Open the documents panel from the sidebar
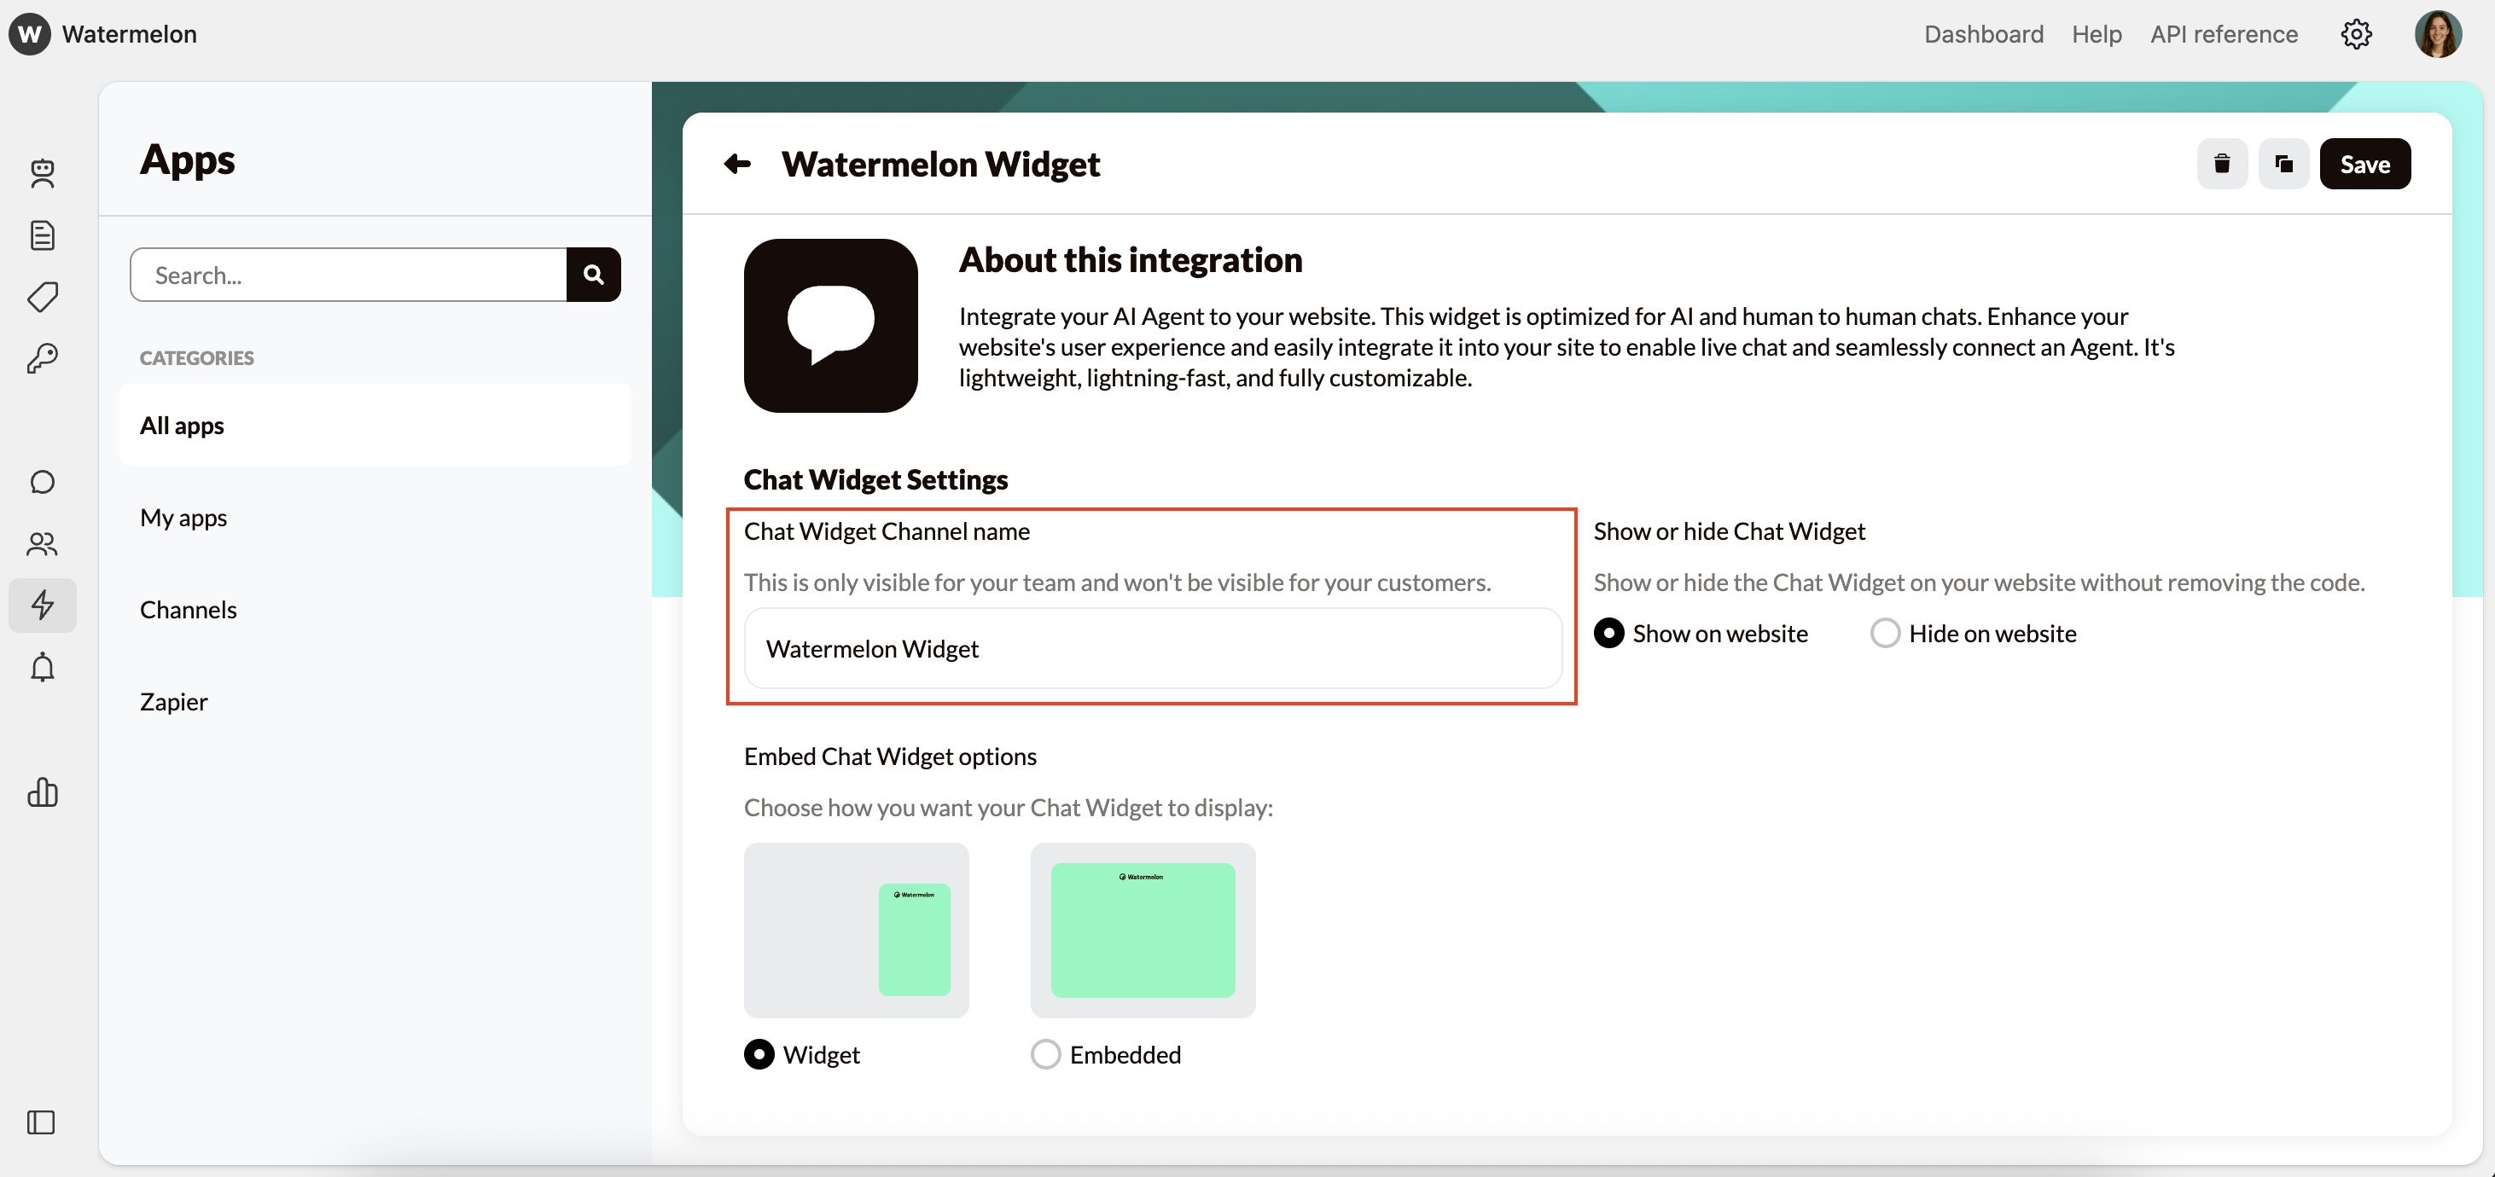 pyautogui.click(x=42, y=235)
